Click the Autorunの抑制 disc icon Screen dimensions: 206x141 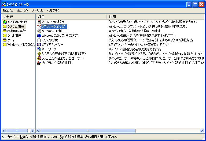pyautogui.click(x=39, y=31)
